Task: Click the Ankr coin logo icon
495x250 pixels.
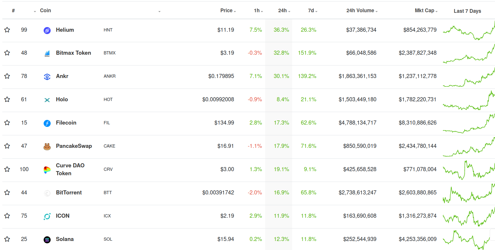Action: click(47, 77)
